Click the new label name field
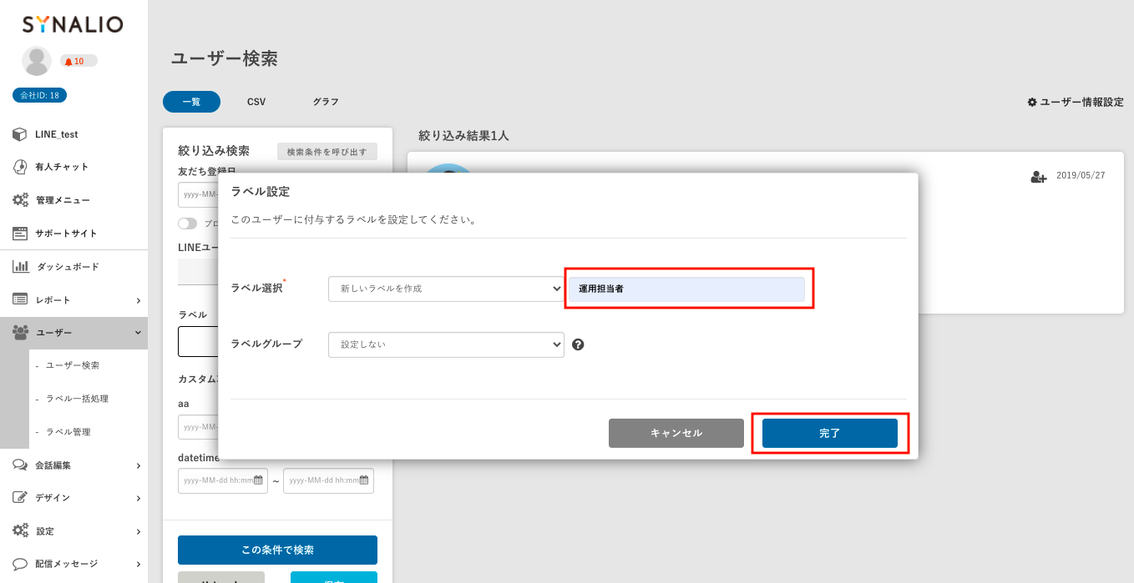 (x=686, y=289)
